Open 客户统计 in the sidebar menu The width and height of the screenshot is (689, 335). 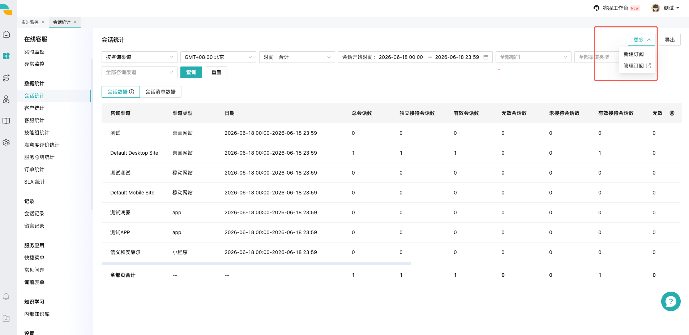pos(34,108)
